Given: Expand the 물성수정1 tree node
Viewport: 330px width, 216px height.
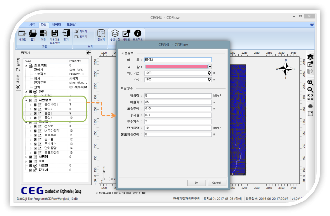Looking at the screenshot, I should click(31, 105).
